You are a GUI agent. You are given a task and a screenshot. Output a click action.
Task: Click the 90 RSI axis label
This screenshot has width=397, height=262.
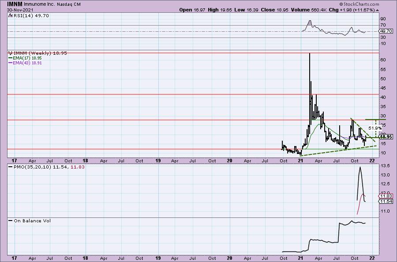[x=383, y=19]
